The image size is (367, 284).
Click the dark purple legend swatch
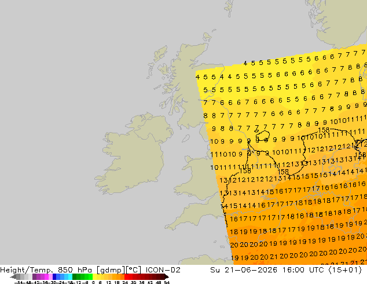click(x=34, y=276)
